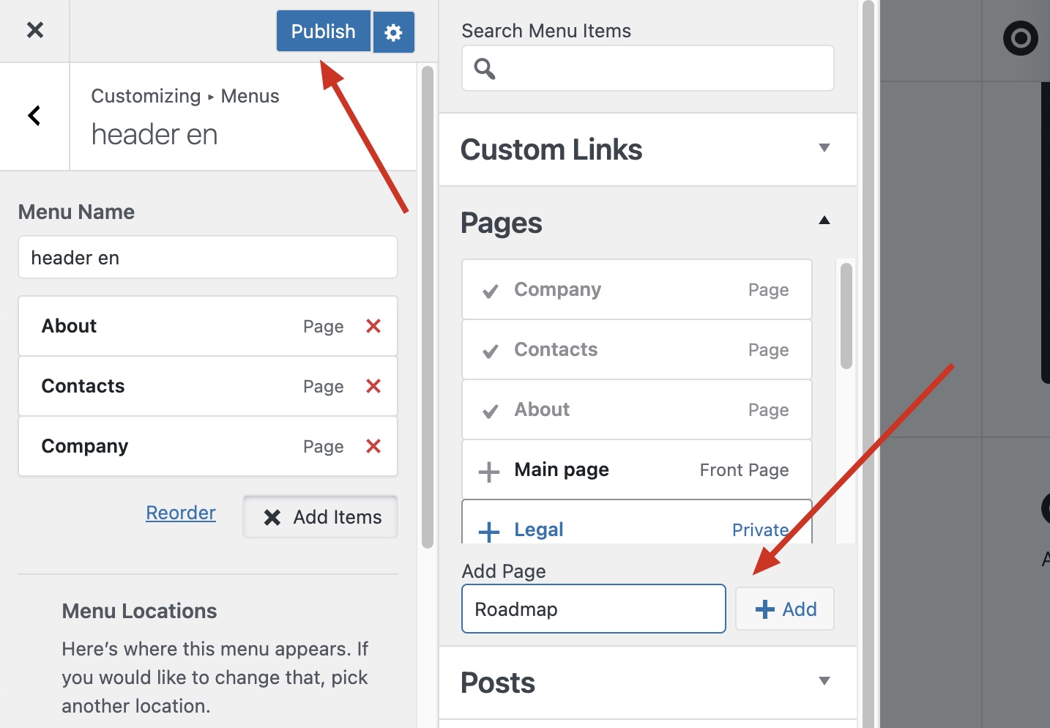Remove About item with red X
1050x728 pixels.
click(x=373, y=326)
